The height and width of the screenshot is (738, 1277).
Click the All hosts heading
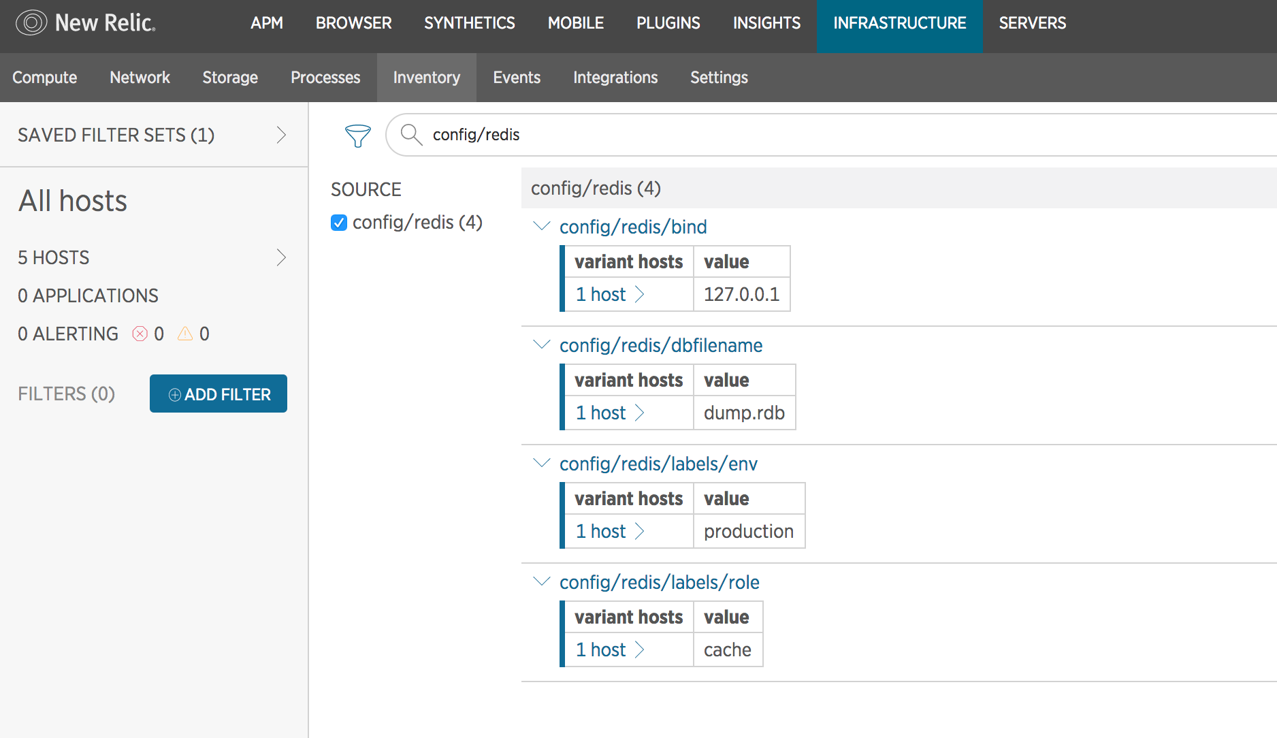tap(73, 201)
